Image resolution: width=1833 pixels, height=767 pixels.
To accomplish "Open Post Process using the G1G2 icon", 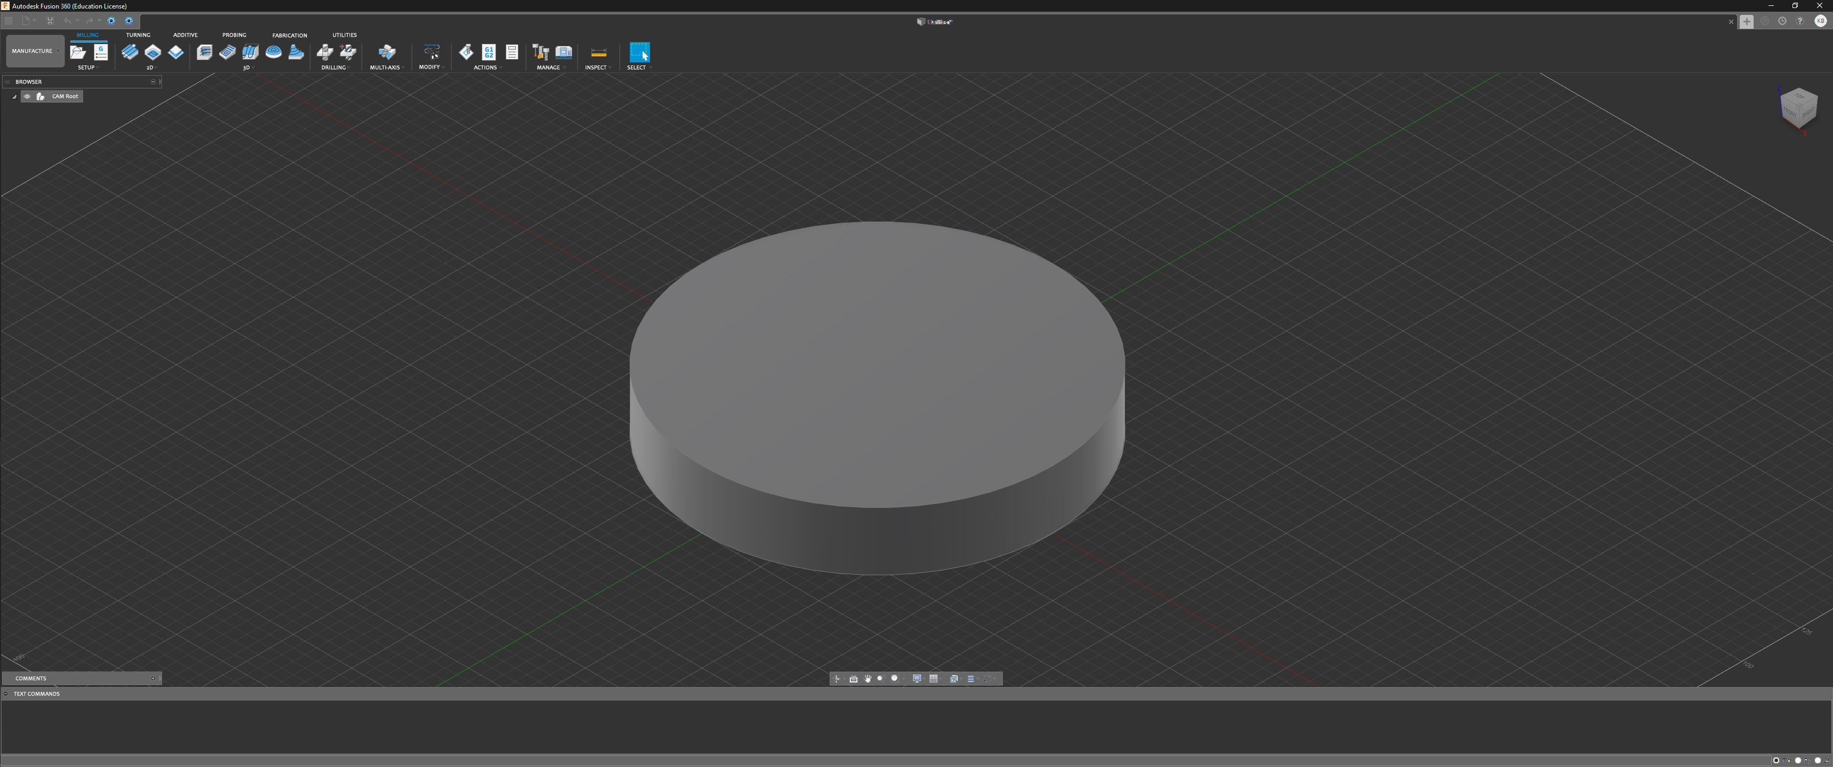I will point(488,51).
